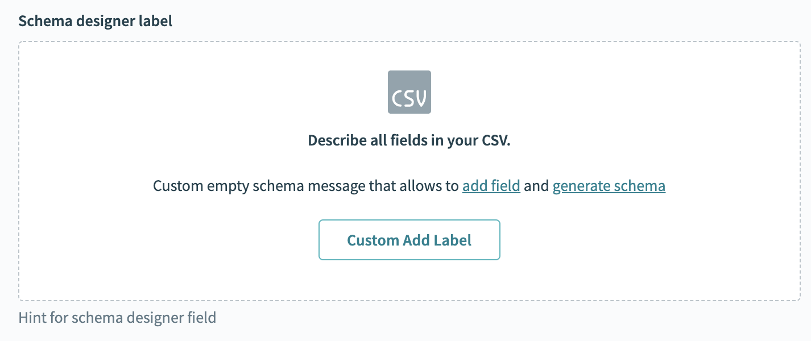Screen dimensions: 811x341
Task: Click the bold CSV description line
Action: pos(409,140)
